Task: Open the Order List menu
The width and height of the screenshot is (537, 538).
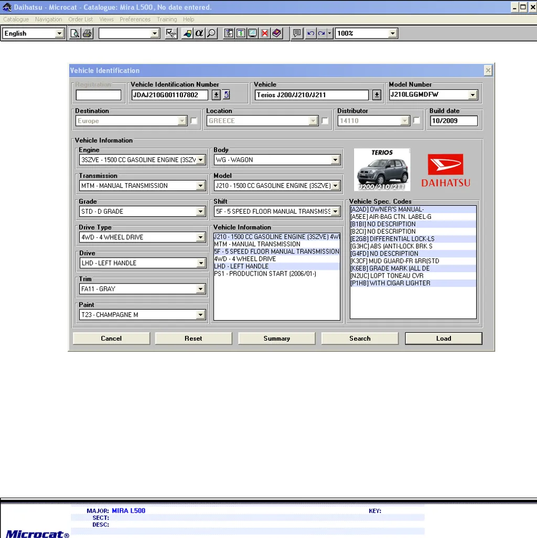Action: coord(81,19)
